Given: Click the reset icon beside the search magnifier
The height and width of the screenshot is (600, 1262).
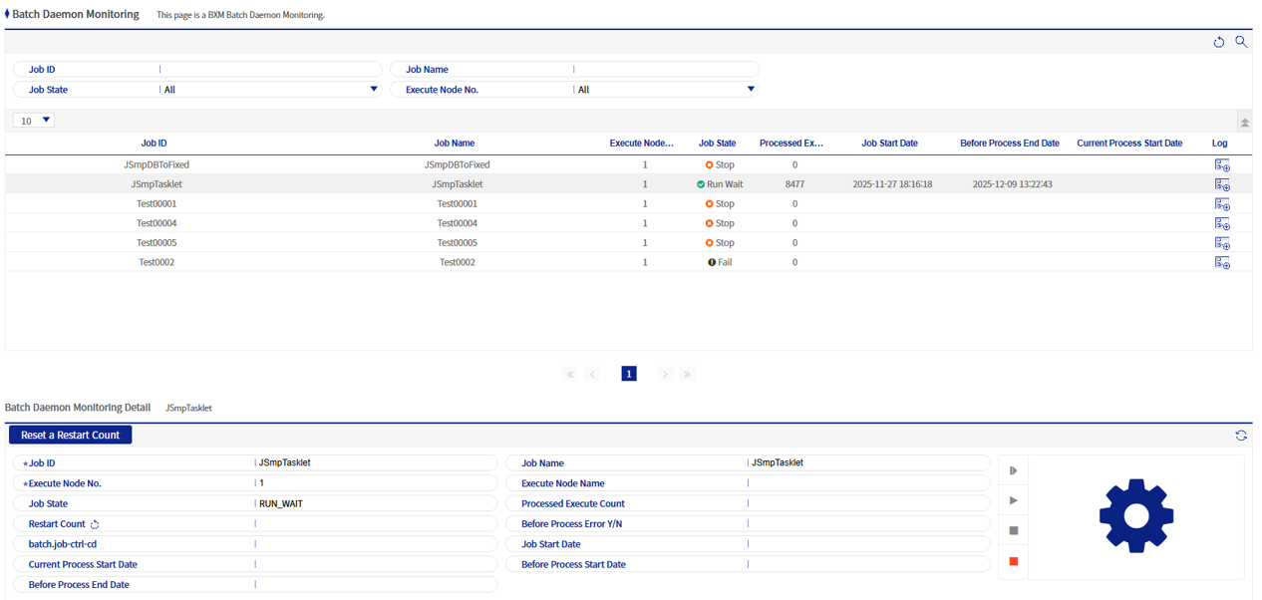Looking at the screenshot, I should click(1218, 42).
